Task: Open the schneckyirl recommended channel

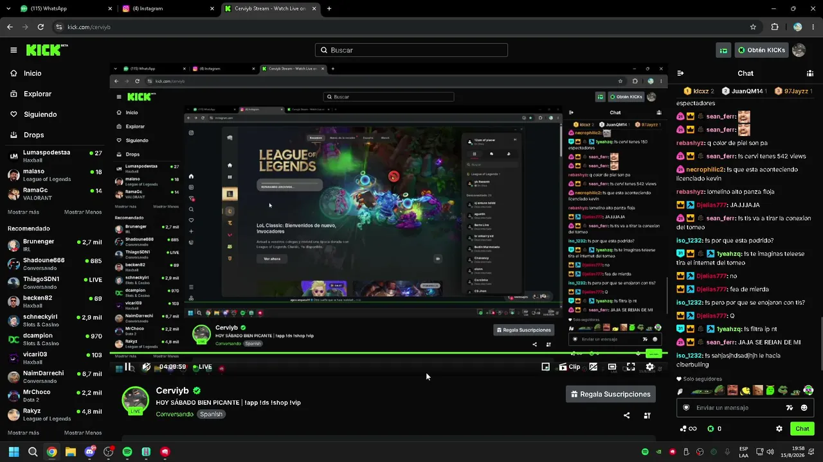Action: (55, 320)
